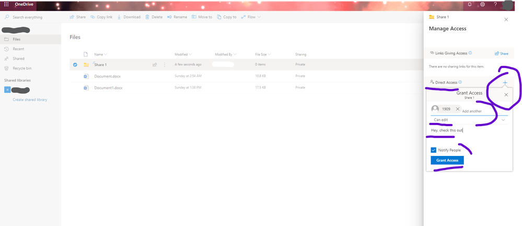Click Download in the toolbar
This screenshot has width=522, height=226.
[x=129, y=17]
